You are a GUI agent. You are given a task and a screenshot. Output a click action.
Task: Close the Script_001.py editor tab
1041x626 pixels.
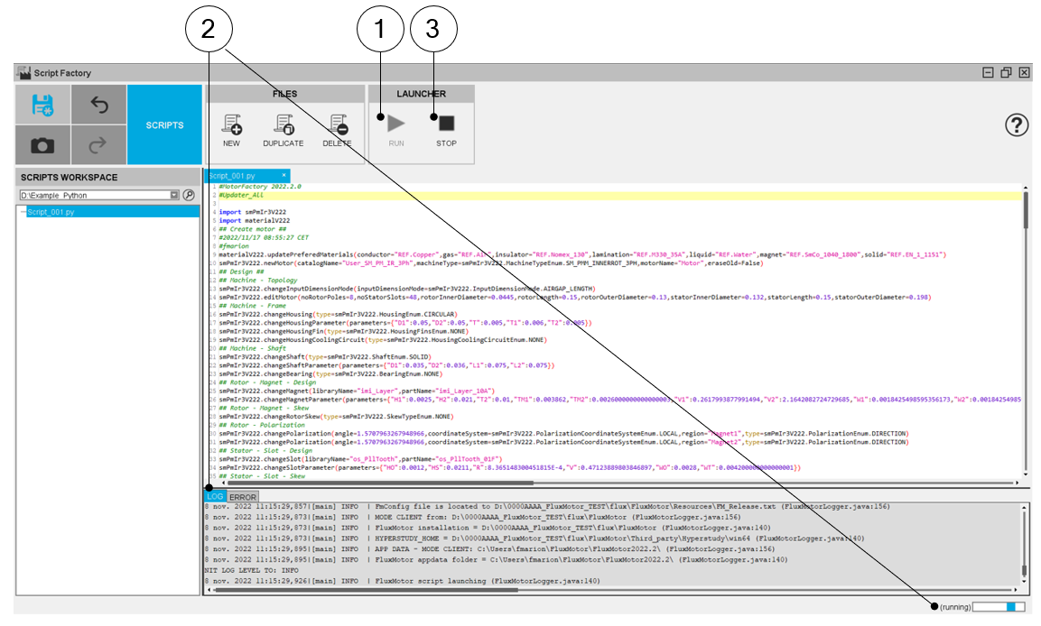point(283,175)
